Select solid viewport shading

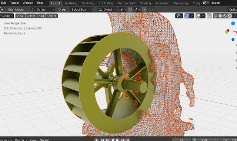point(220,16)
